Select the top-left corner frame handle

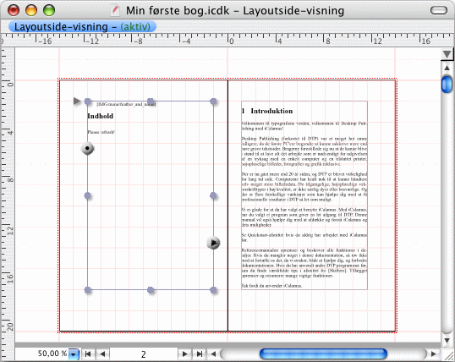[87, 101]
